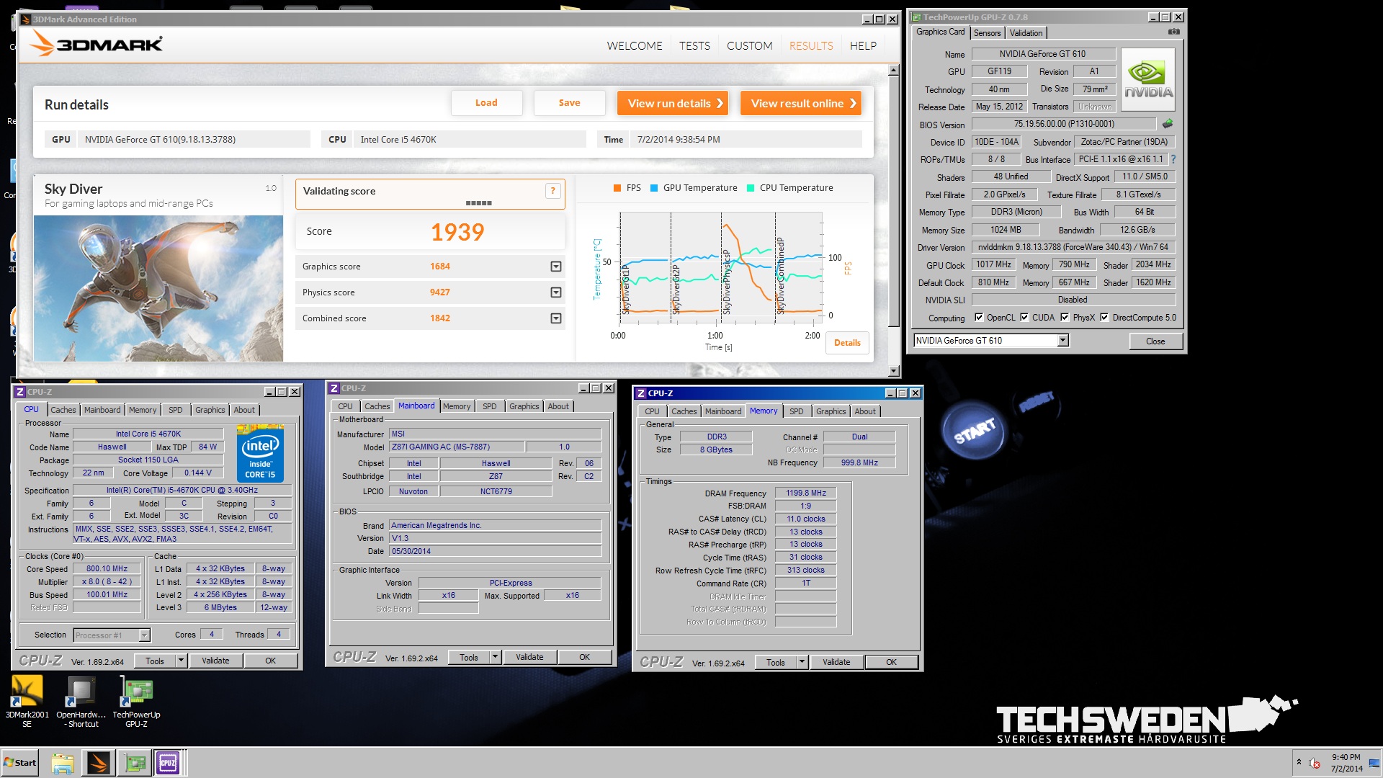Click the blue GPU Temperature legend swatch
Screen dimensions: 1383x778
click(654, 188)
